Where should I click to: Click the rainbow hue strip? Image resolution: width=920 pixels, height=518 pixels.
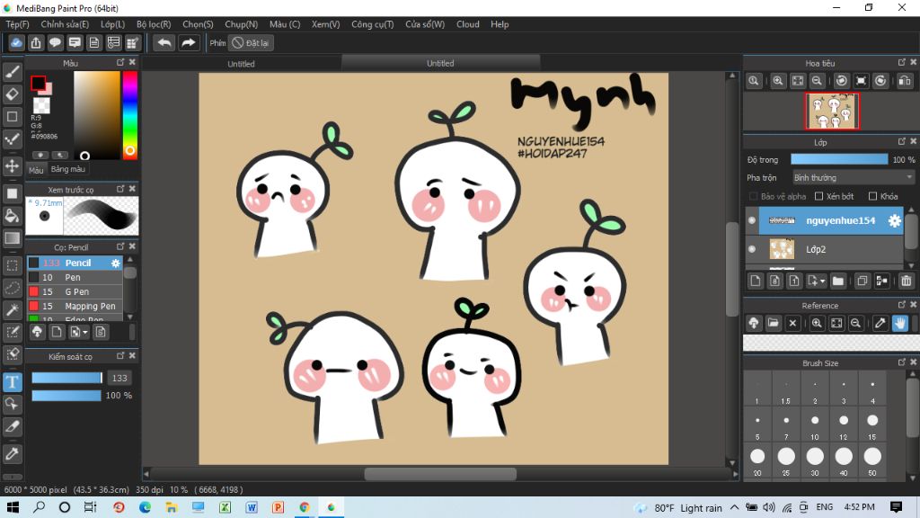(129, 115)
